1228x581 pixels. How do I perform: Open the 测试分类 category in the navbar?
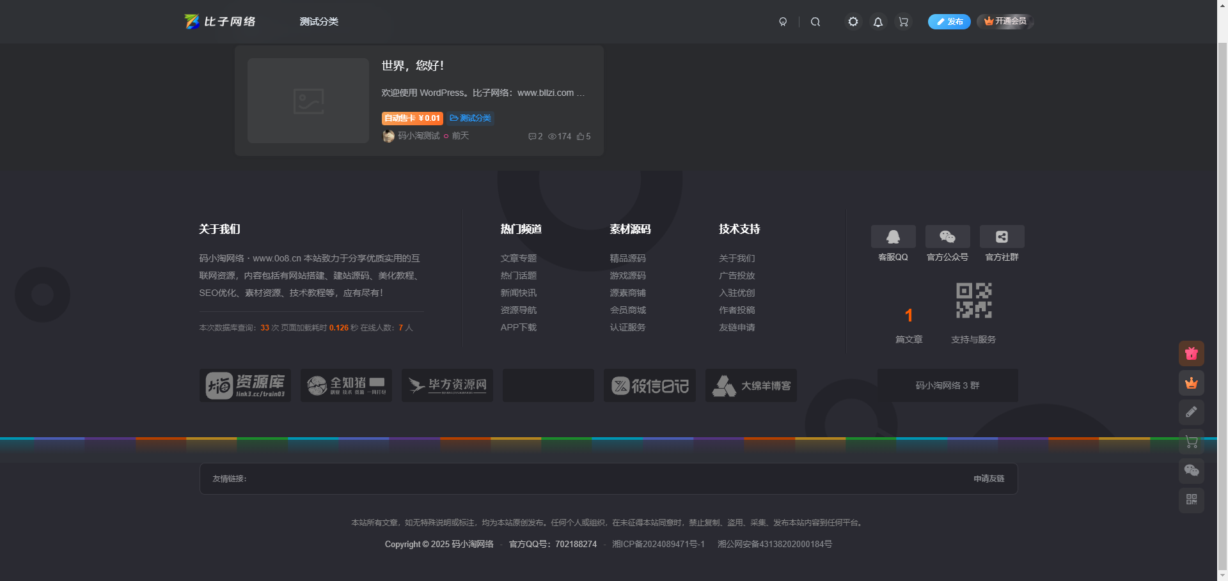coord(319,21)
